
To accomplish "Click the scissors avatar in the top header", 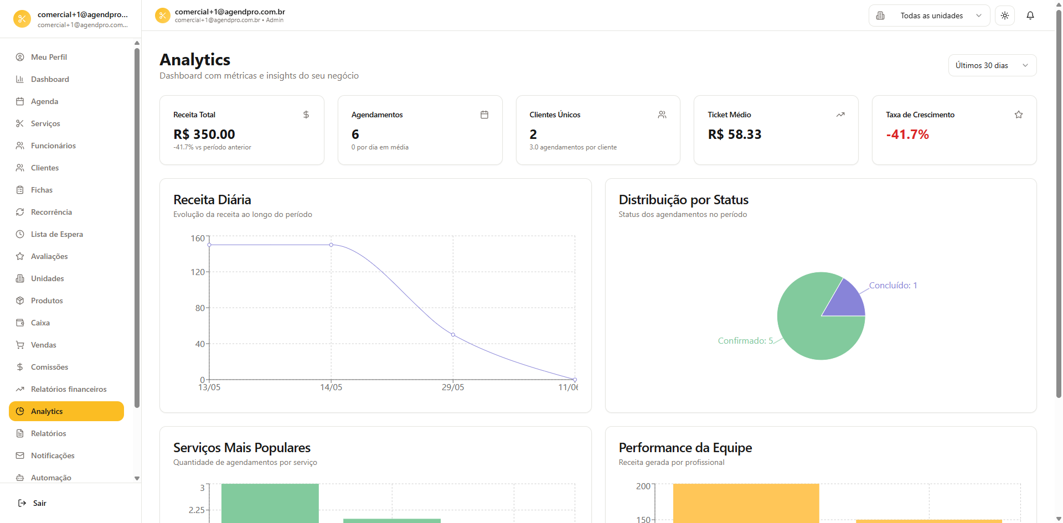I will 162,15.
